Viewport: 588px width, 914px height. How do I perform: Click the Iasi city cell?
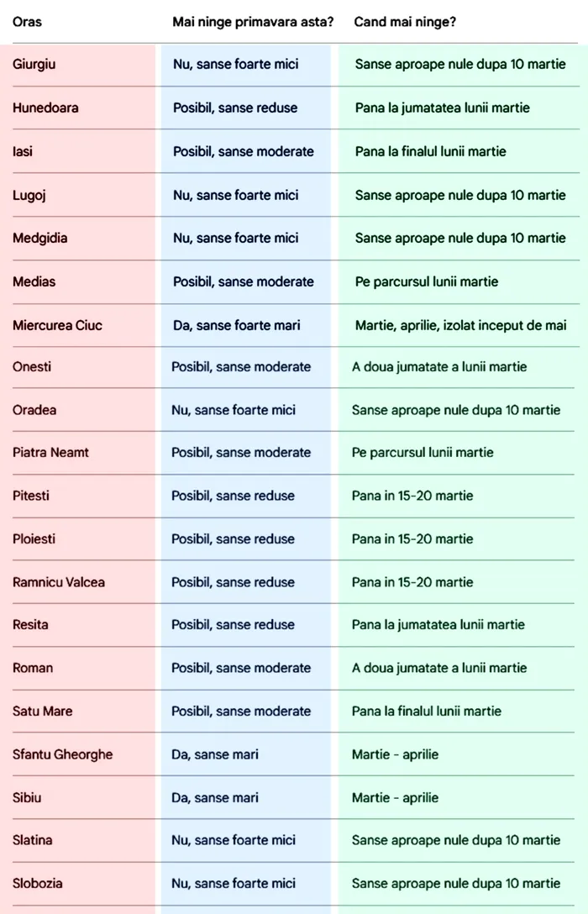pos(24,151)
